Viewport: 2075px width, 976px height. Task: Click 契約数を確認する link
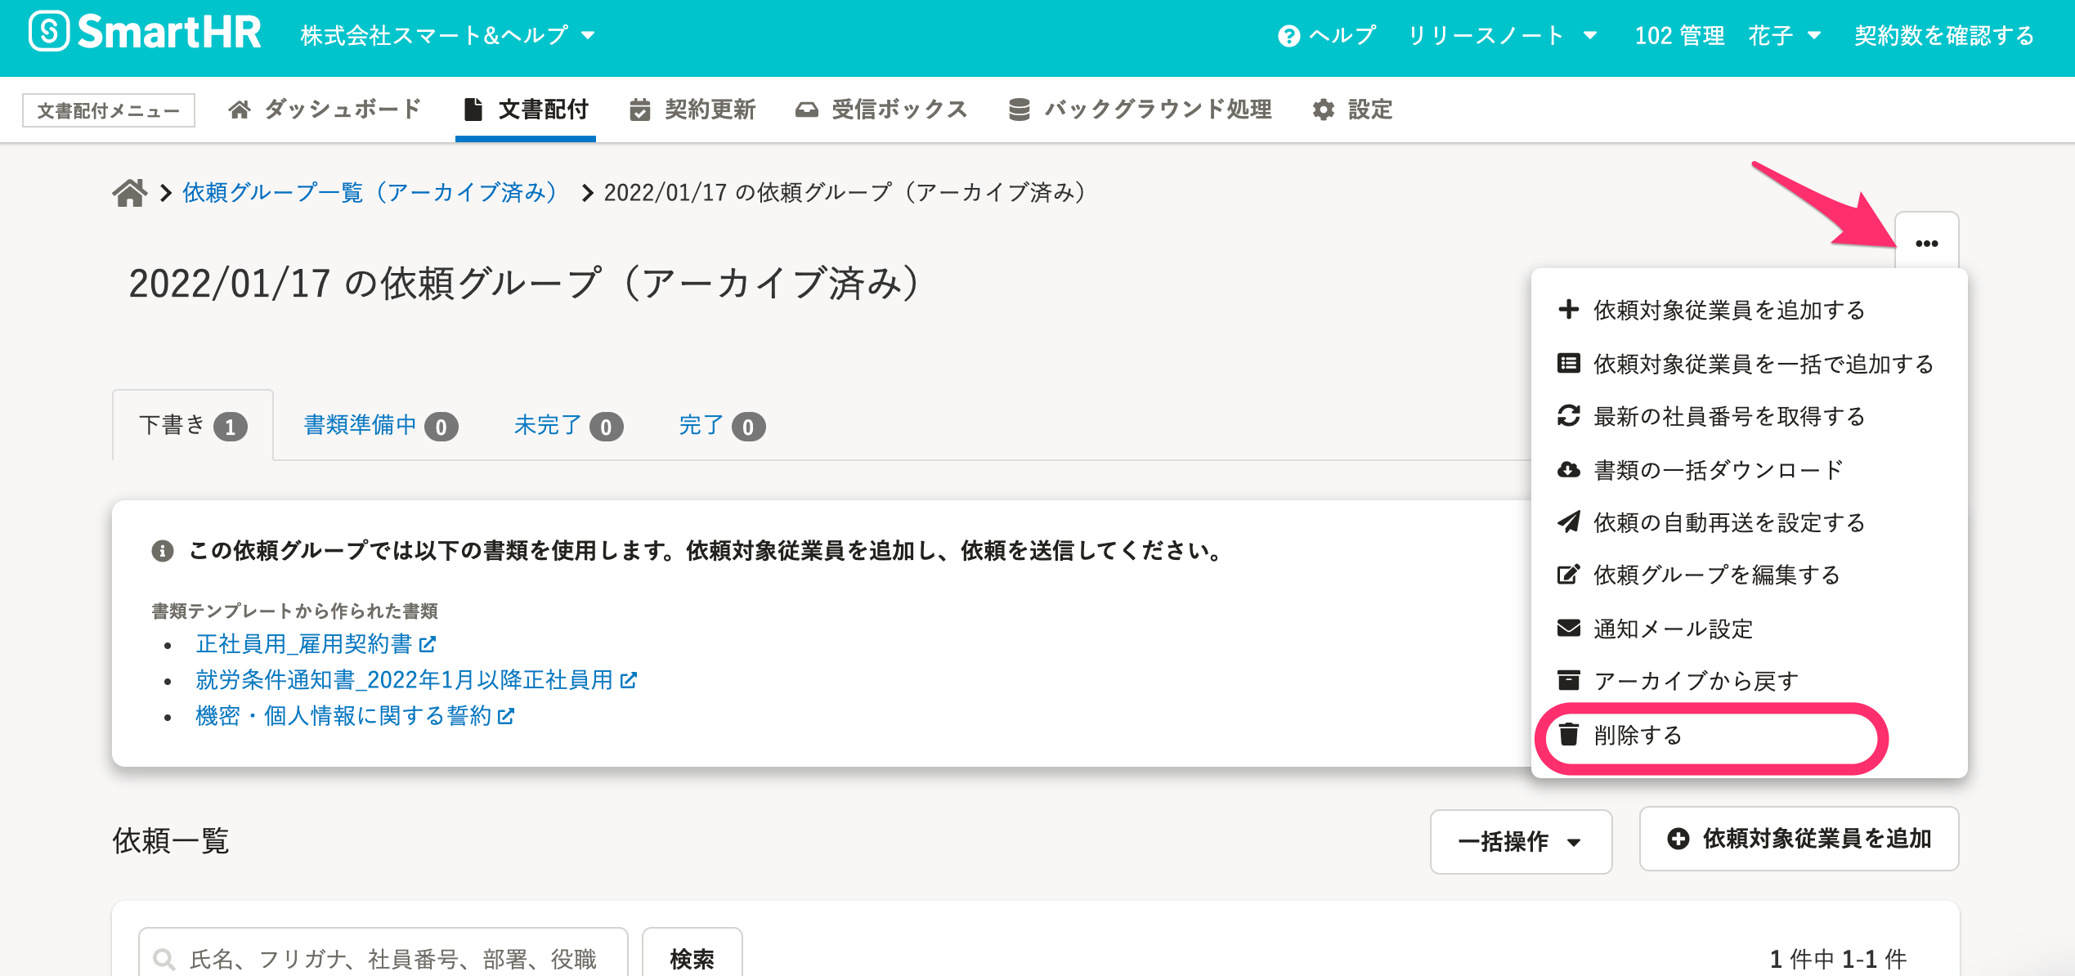tap(1943, 35)
